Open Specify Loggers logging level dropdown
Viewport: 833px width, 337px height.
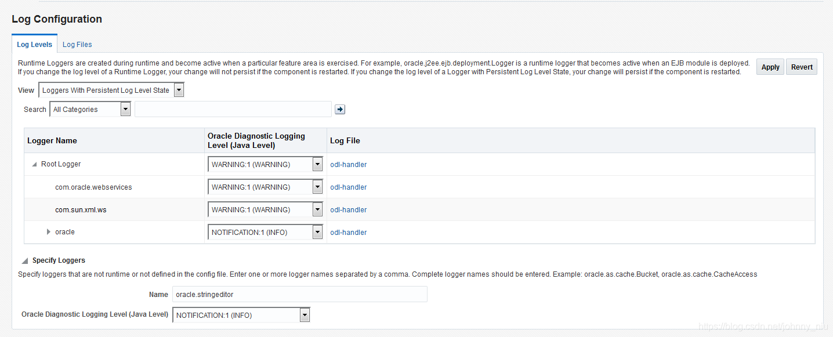point(241,315)
